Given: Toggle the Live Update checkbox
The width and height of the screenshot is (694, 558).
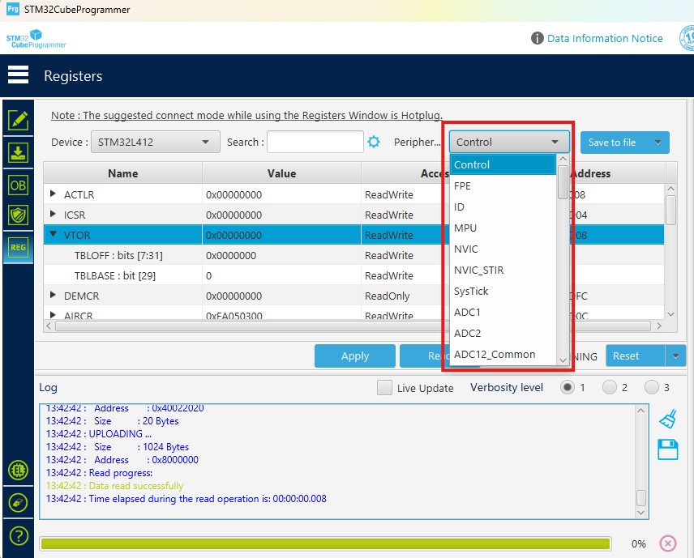Looking at the screenshot, I should click(384, 388).
